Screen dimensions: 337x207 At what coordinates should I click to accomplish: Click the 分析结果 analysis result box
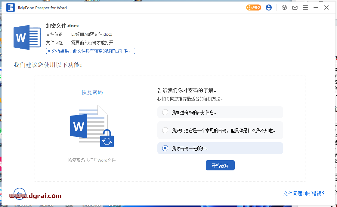[x=91, y=51]
